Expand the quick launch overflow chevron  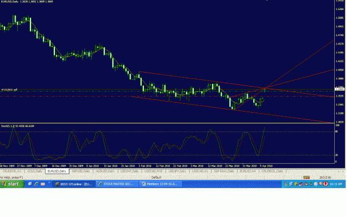pos(49,183)
